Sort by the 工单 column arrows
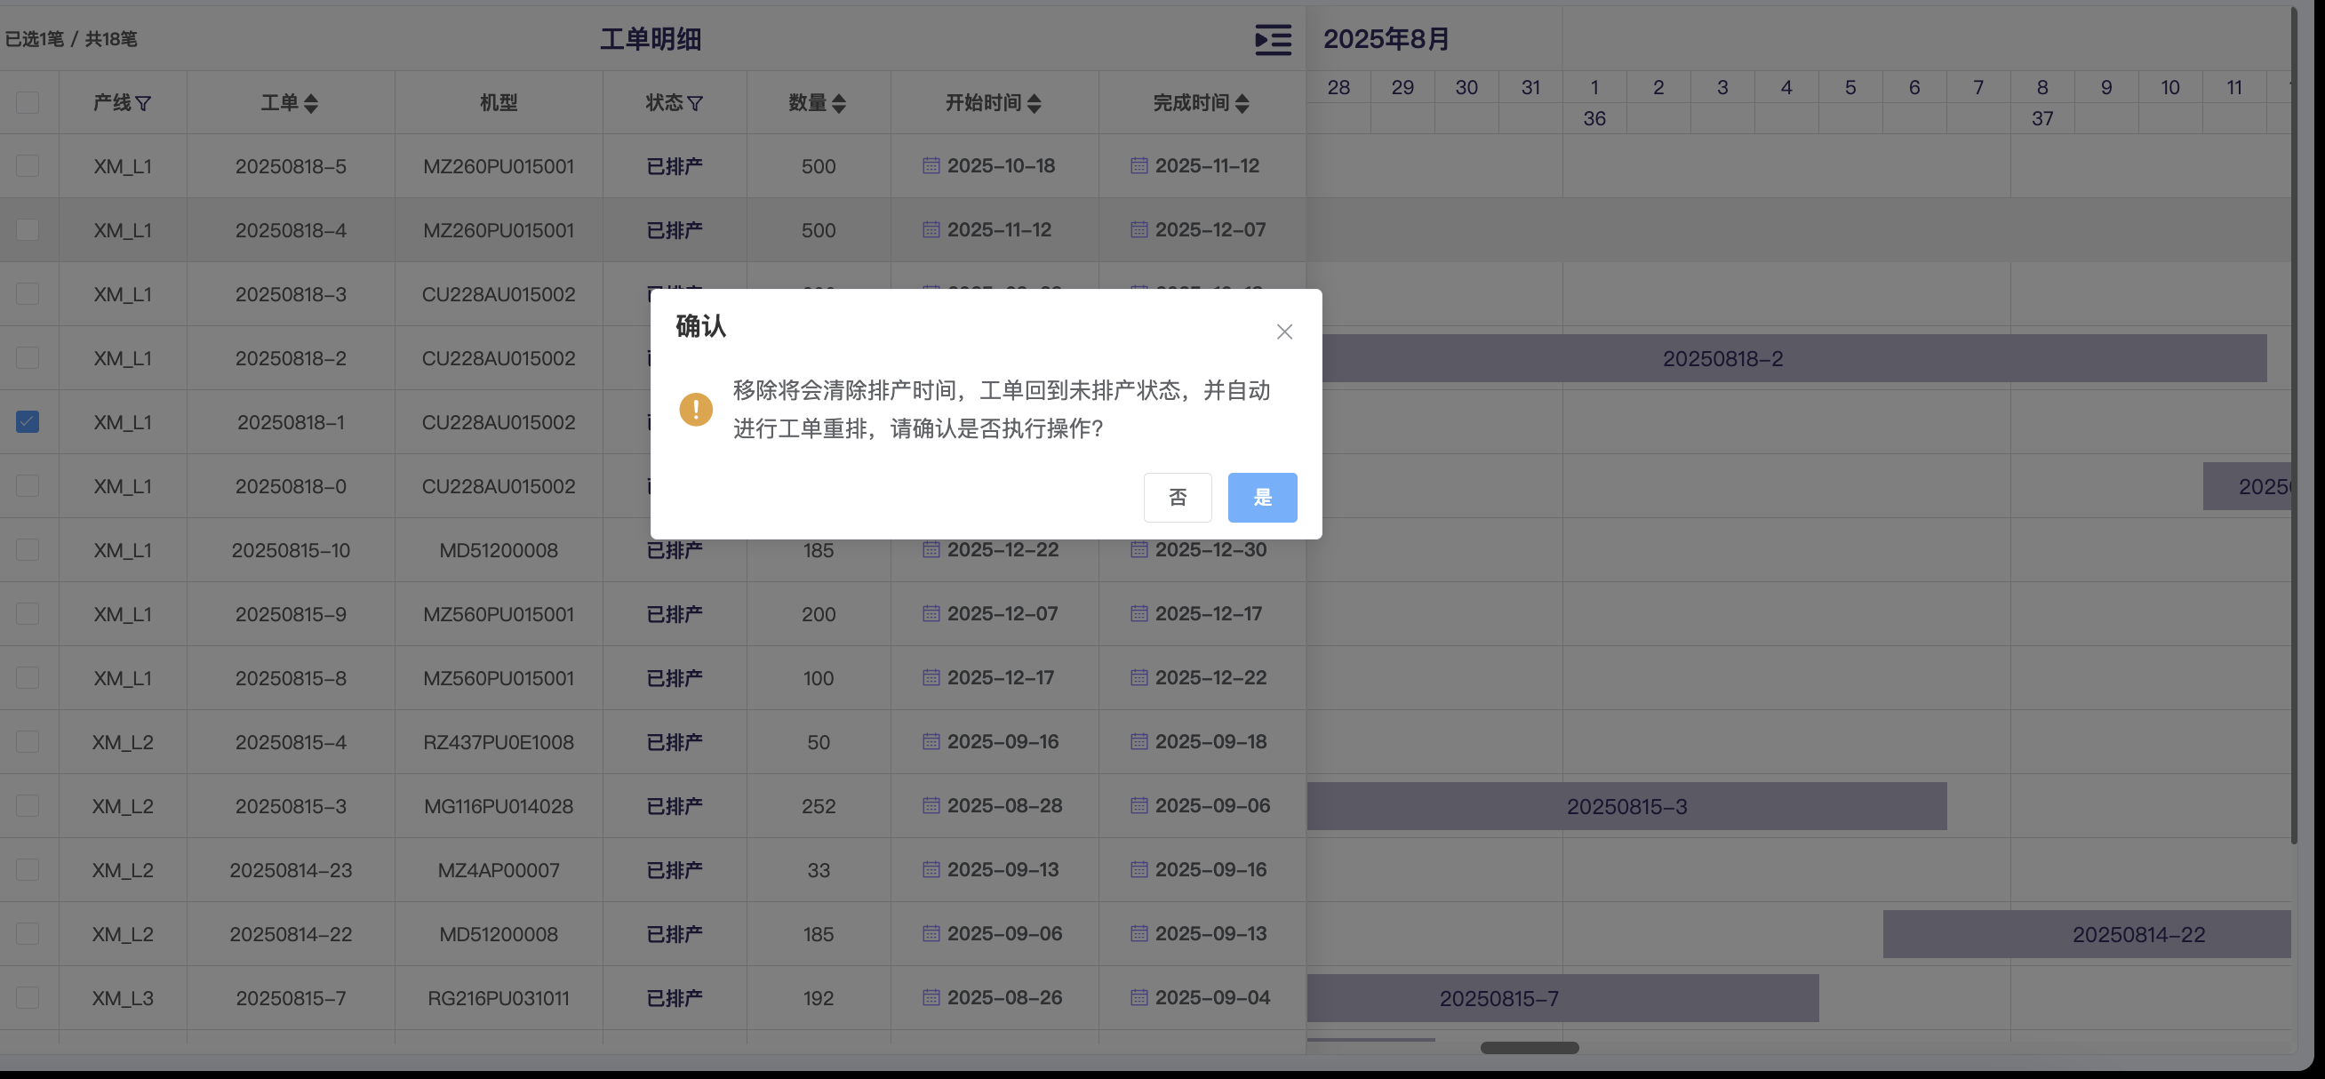The width and height of the screenshot is (2325, 1079). [x=311, y=104]
